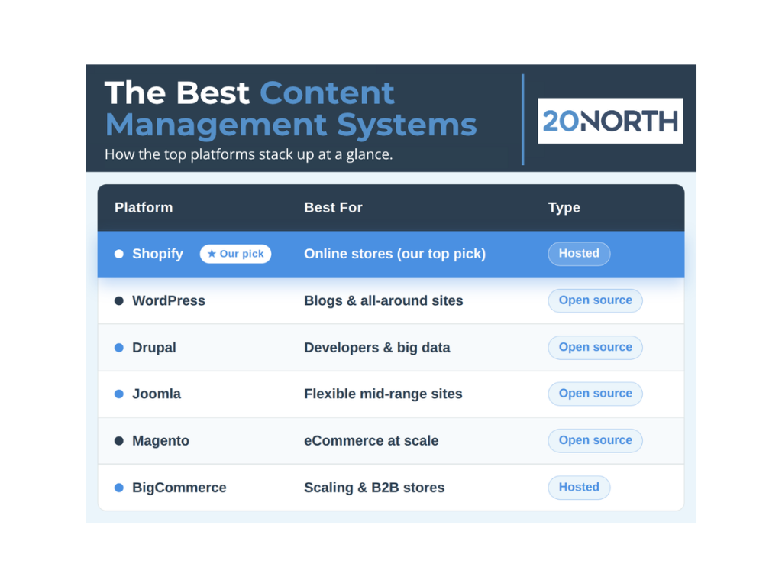Select the WordPress platform name

click(x=169, y=300)
